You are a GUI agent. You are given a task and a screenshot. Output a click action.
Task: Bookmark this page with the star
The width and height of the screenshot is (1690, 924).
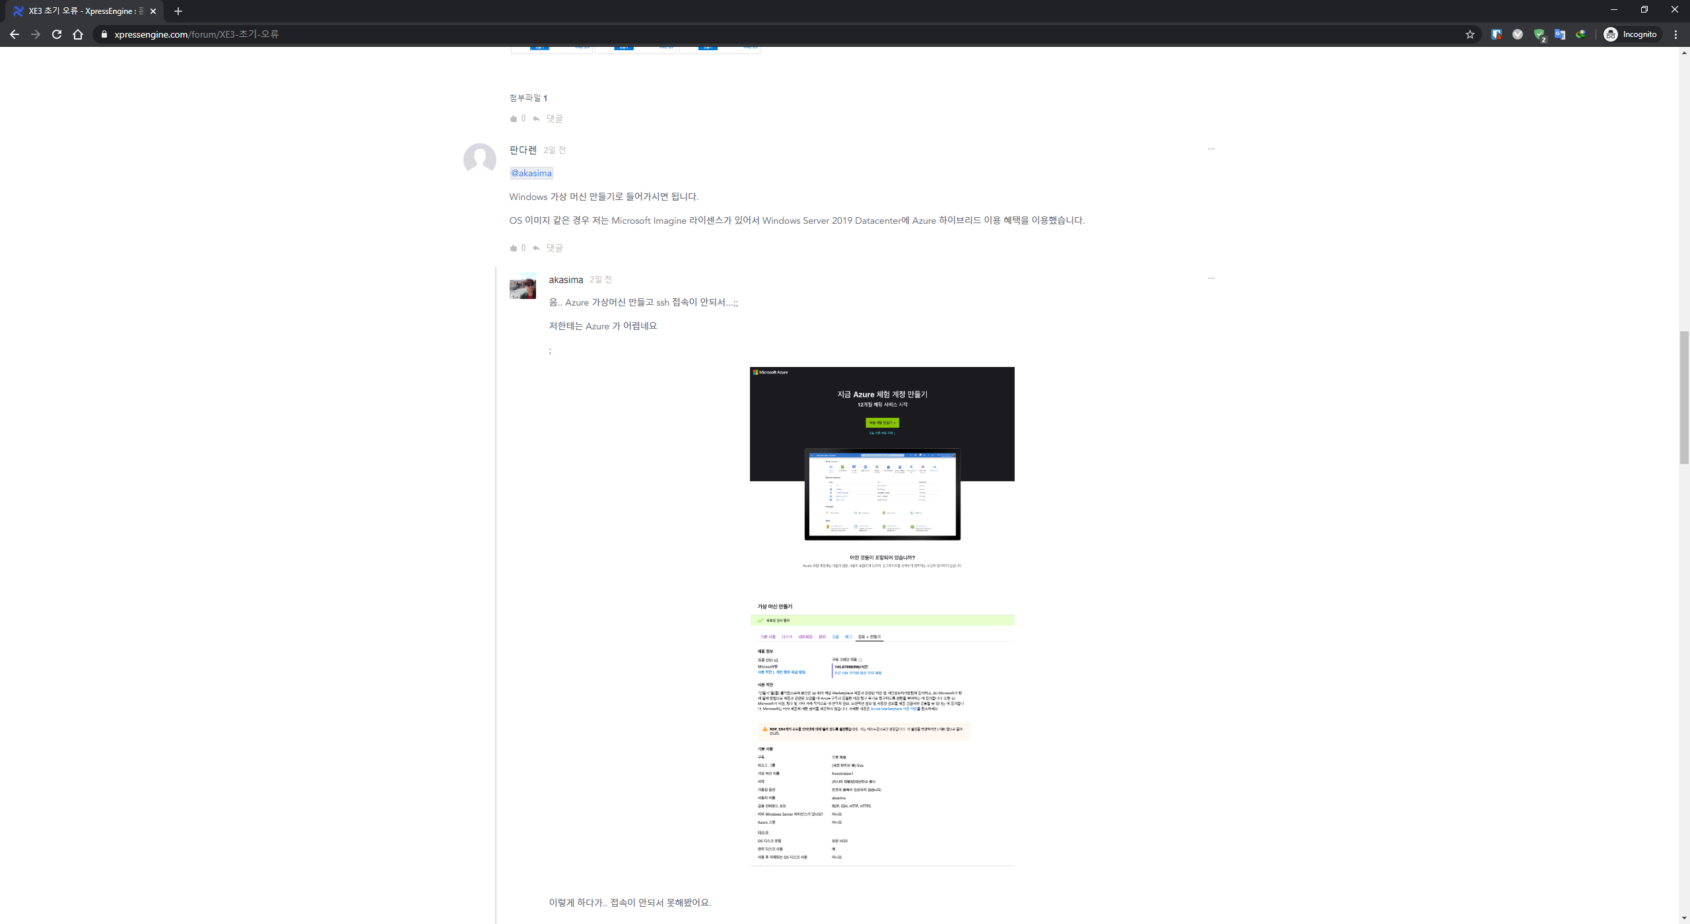(1470, 34)
